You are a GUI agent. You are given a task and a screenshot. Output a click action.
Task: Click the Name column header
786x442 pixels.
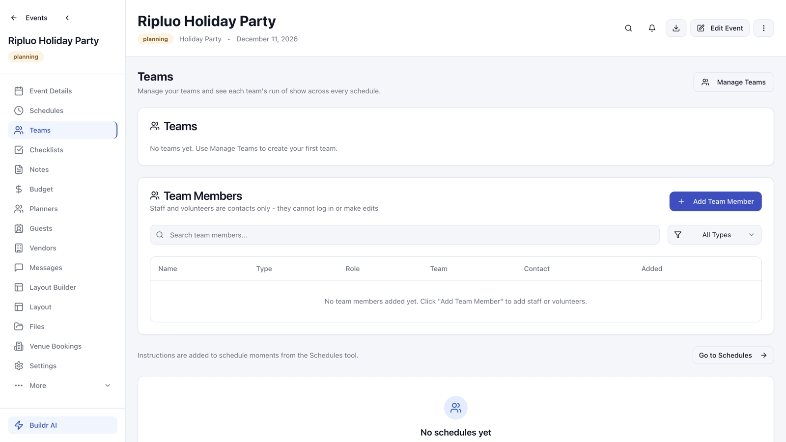[168, 269]
